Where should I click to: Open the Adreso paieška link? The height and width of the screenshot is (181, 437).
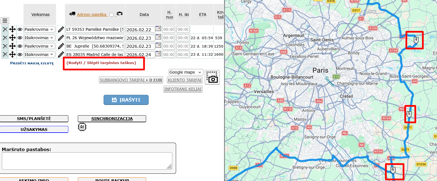[x=92, y=15]
